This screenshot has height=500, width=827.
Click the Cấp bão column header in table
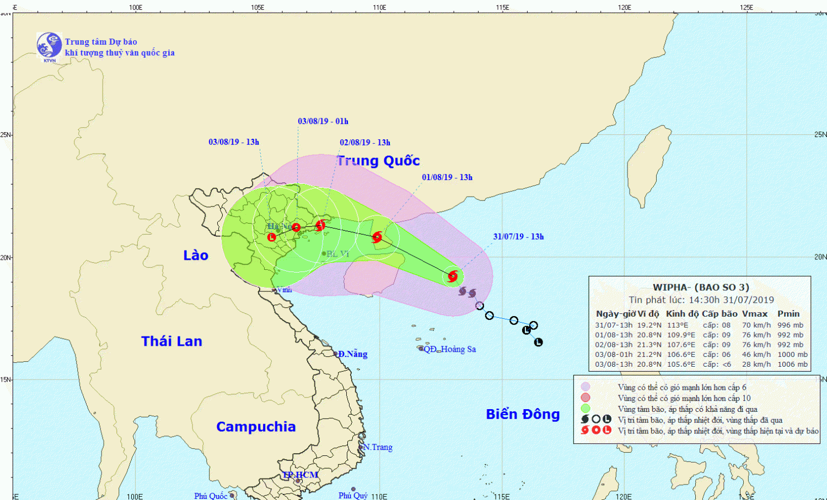pos(719,314)
